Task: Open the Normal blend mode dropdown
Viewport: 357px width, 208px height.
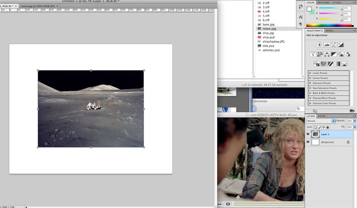Action: click(x=321, y=121)
